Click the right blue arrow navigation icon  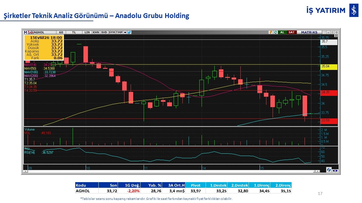[x=337, y=171]
